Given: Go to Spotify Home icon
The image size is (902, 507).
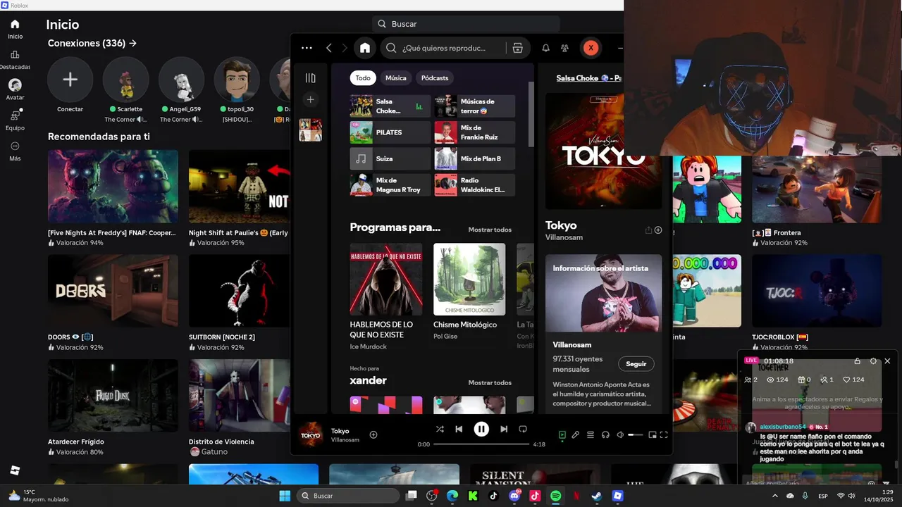Looking at the screenshot, I should tap(364, 48).
